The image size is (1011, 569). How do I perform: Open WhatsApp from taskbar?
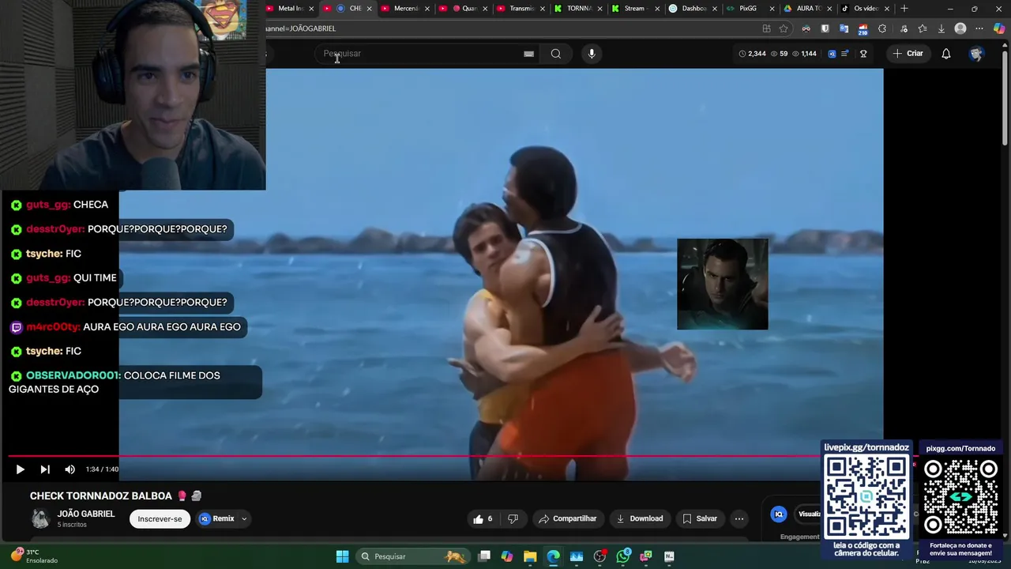click(x=623, y=556)
